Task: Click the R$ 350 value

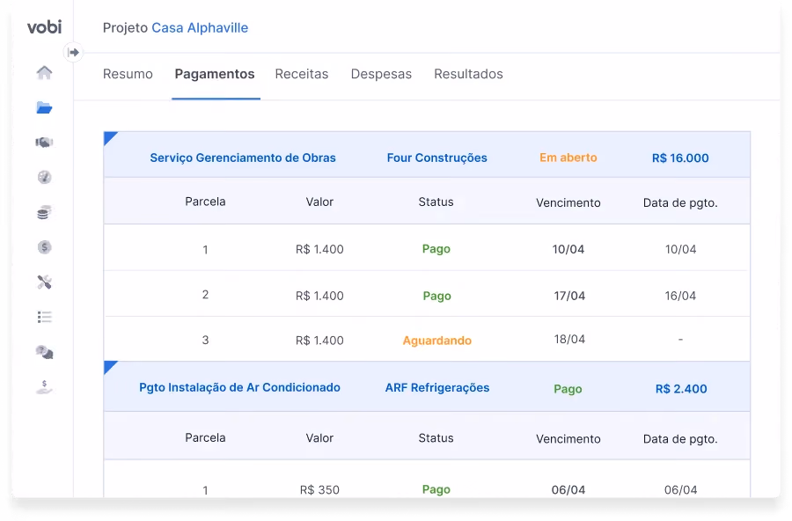Action: click(319, 489)
